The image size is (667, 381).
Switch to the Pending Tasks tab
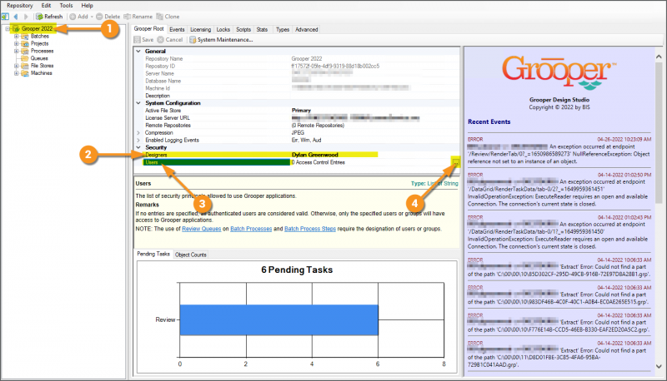click(x=153, y=254)
